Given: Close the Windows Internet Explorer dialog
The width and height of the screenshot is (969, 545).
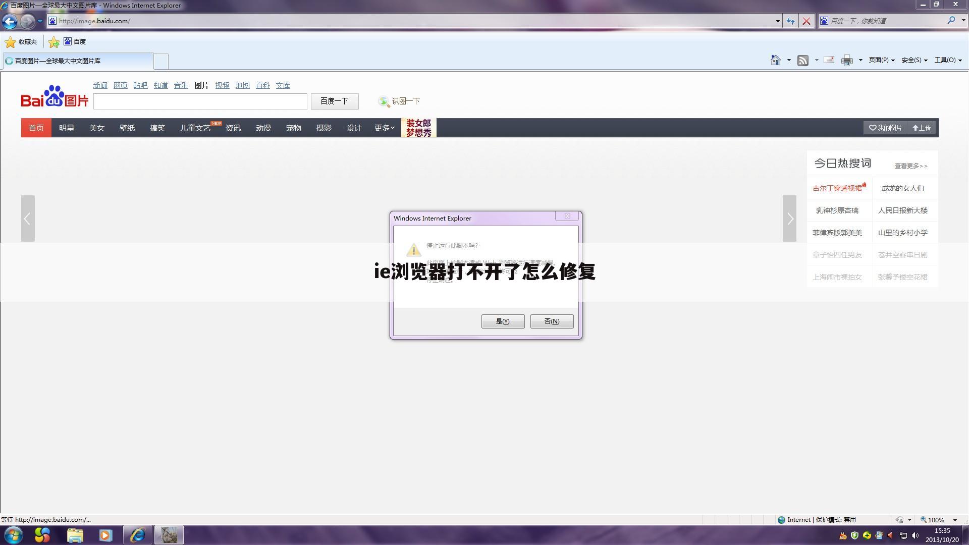Looking at the screenshot, I should pyautogui.click(x=567, y=216).
